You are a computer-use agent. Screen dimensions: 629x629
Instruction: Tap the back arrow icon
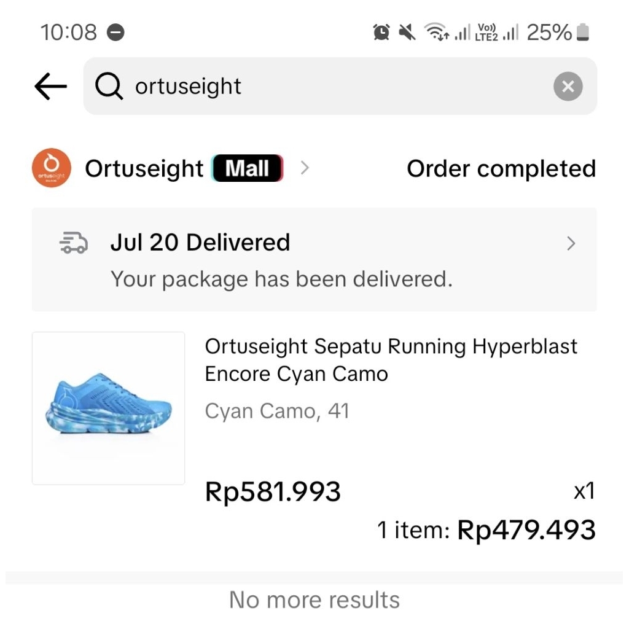pyautogui.click(x=50, y=87)
